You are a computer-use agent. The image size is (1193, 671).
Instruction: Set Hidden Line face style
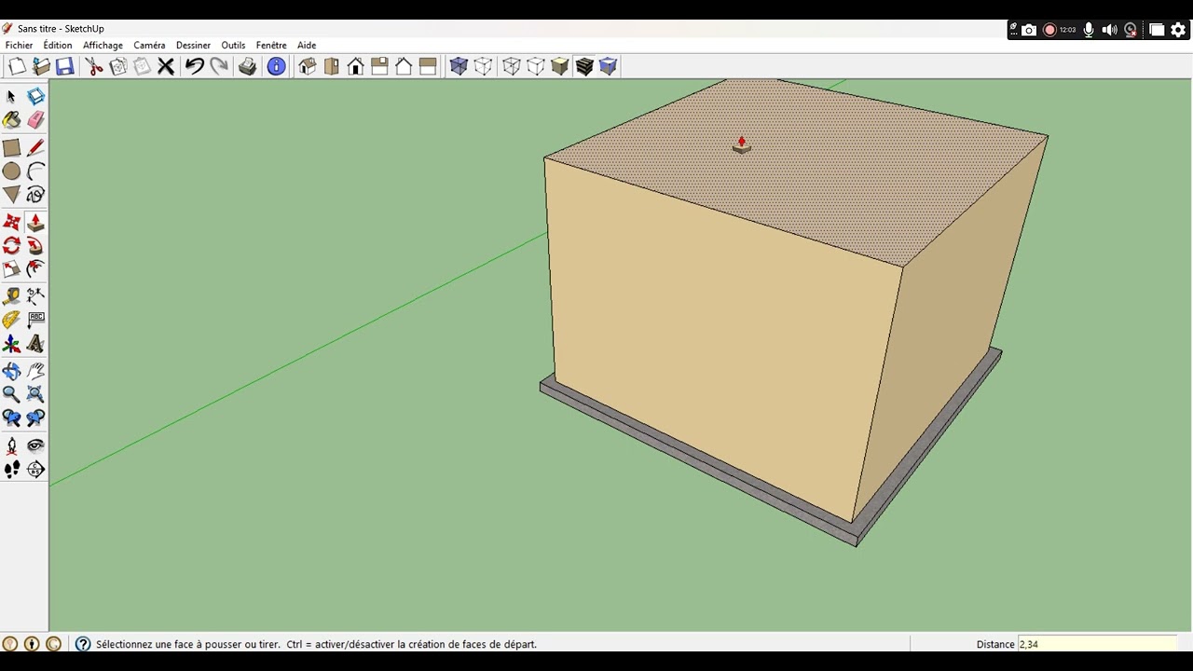pos(536,66)
